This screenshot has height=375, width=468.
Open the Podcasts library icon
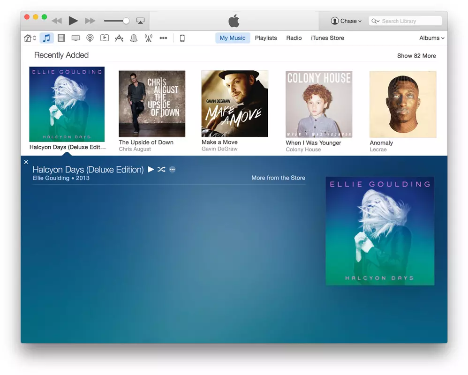(90, 38)
